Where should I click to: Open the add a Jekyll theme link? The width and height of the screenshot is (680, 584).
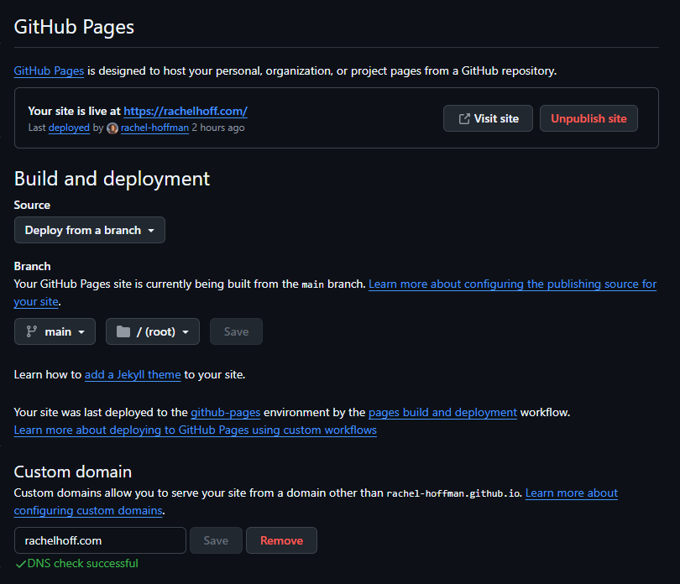[133, 374]
